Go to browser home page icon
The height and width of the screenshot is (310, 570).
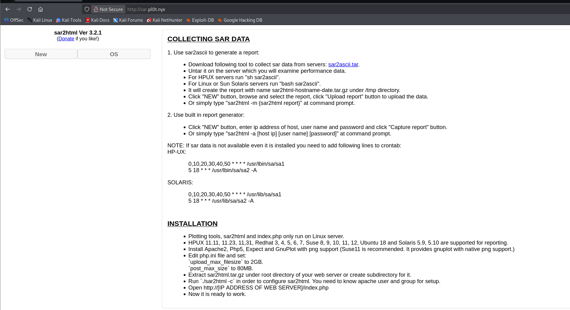coord(40,9)
